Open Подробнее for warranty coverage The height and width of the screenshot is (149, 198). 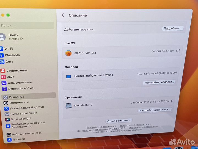click(x=173, y=28)
